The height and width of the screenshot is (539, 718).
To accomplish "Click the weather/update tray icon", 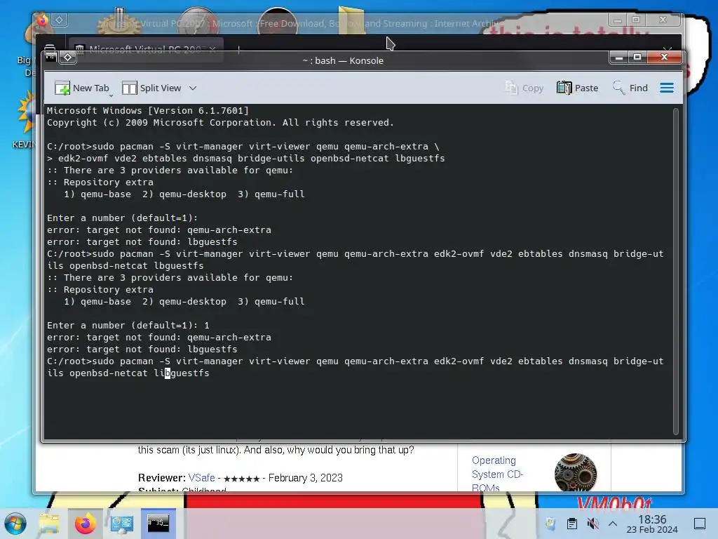I will click(x=550, y=524).
